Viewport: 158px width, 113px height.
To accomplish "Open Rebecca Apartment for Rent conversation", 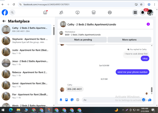I will [26, 74].
